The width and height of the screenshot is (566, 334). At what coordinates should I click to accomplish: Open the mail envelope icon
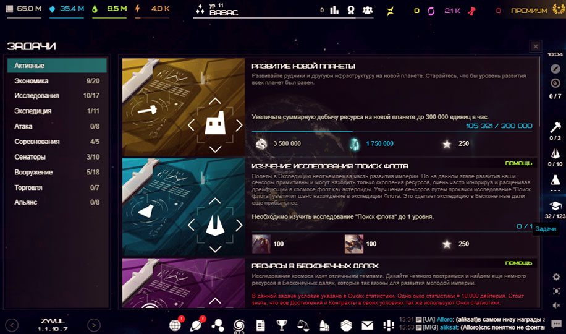coord(368,325)
